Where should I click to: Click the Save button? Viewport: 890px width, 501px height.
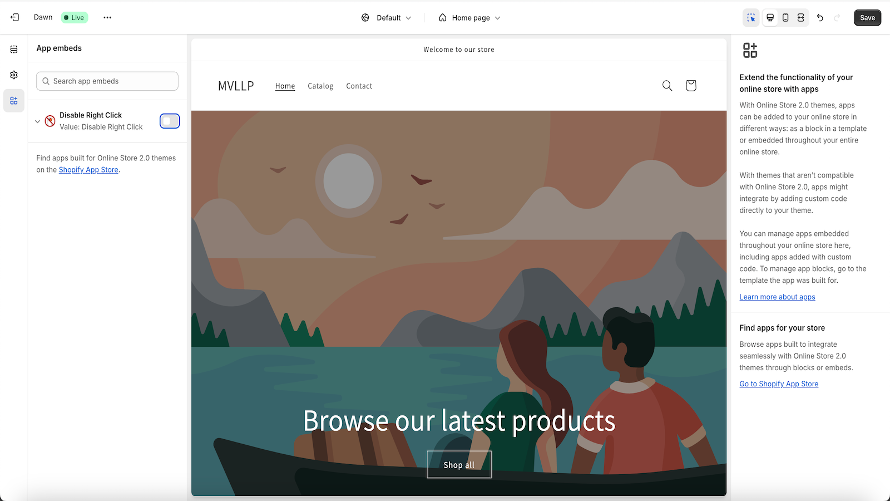pyautogui.click(x=867, y=18)
